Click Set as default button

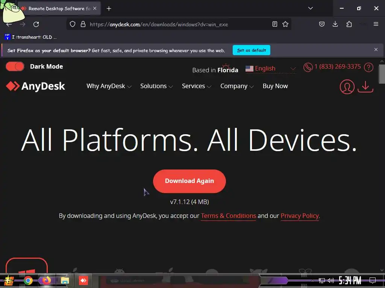point(252,50)
